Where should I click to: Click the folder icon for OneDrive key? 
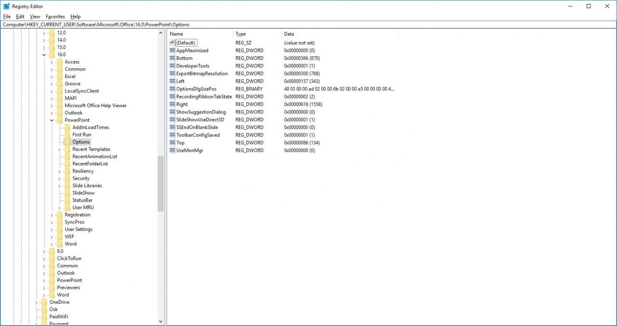coord(44,302)
